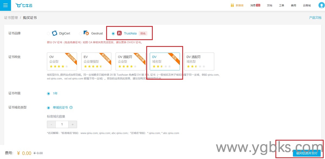The image size is (325, 159).
Task: Open 文档 in top navigation
Action: [x=269, y=5]
